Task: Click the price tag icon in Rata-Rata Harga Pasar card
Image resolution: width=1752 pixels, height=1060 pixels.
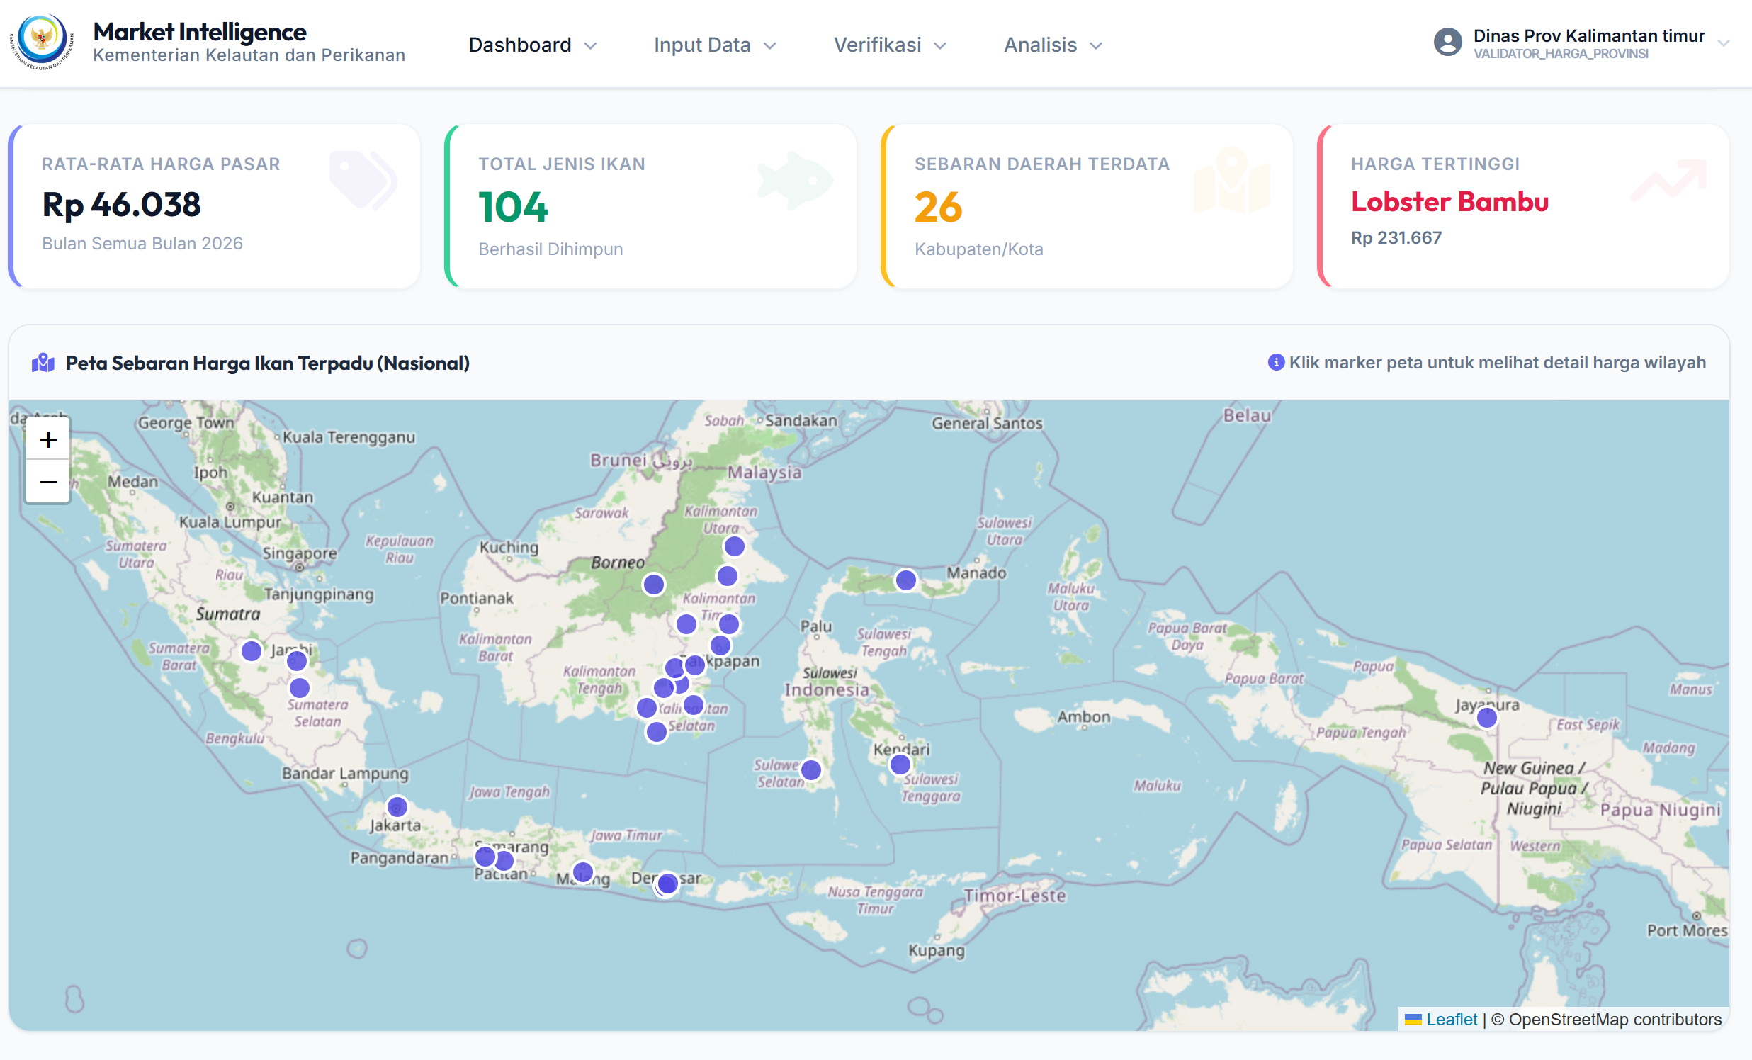Action: point(363,180)
